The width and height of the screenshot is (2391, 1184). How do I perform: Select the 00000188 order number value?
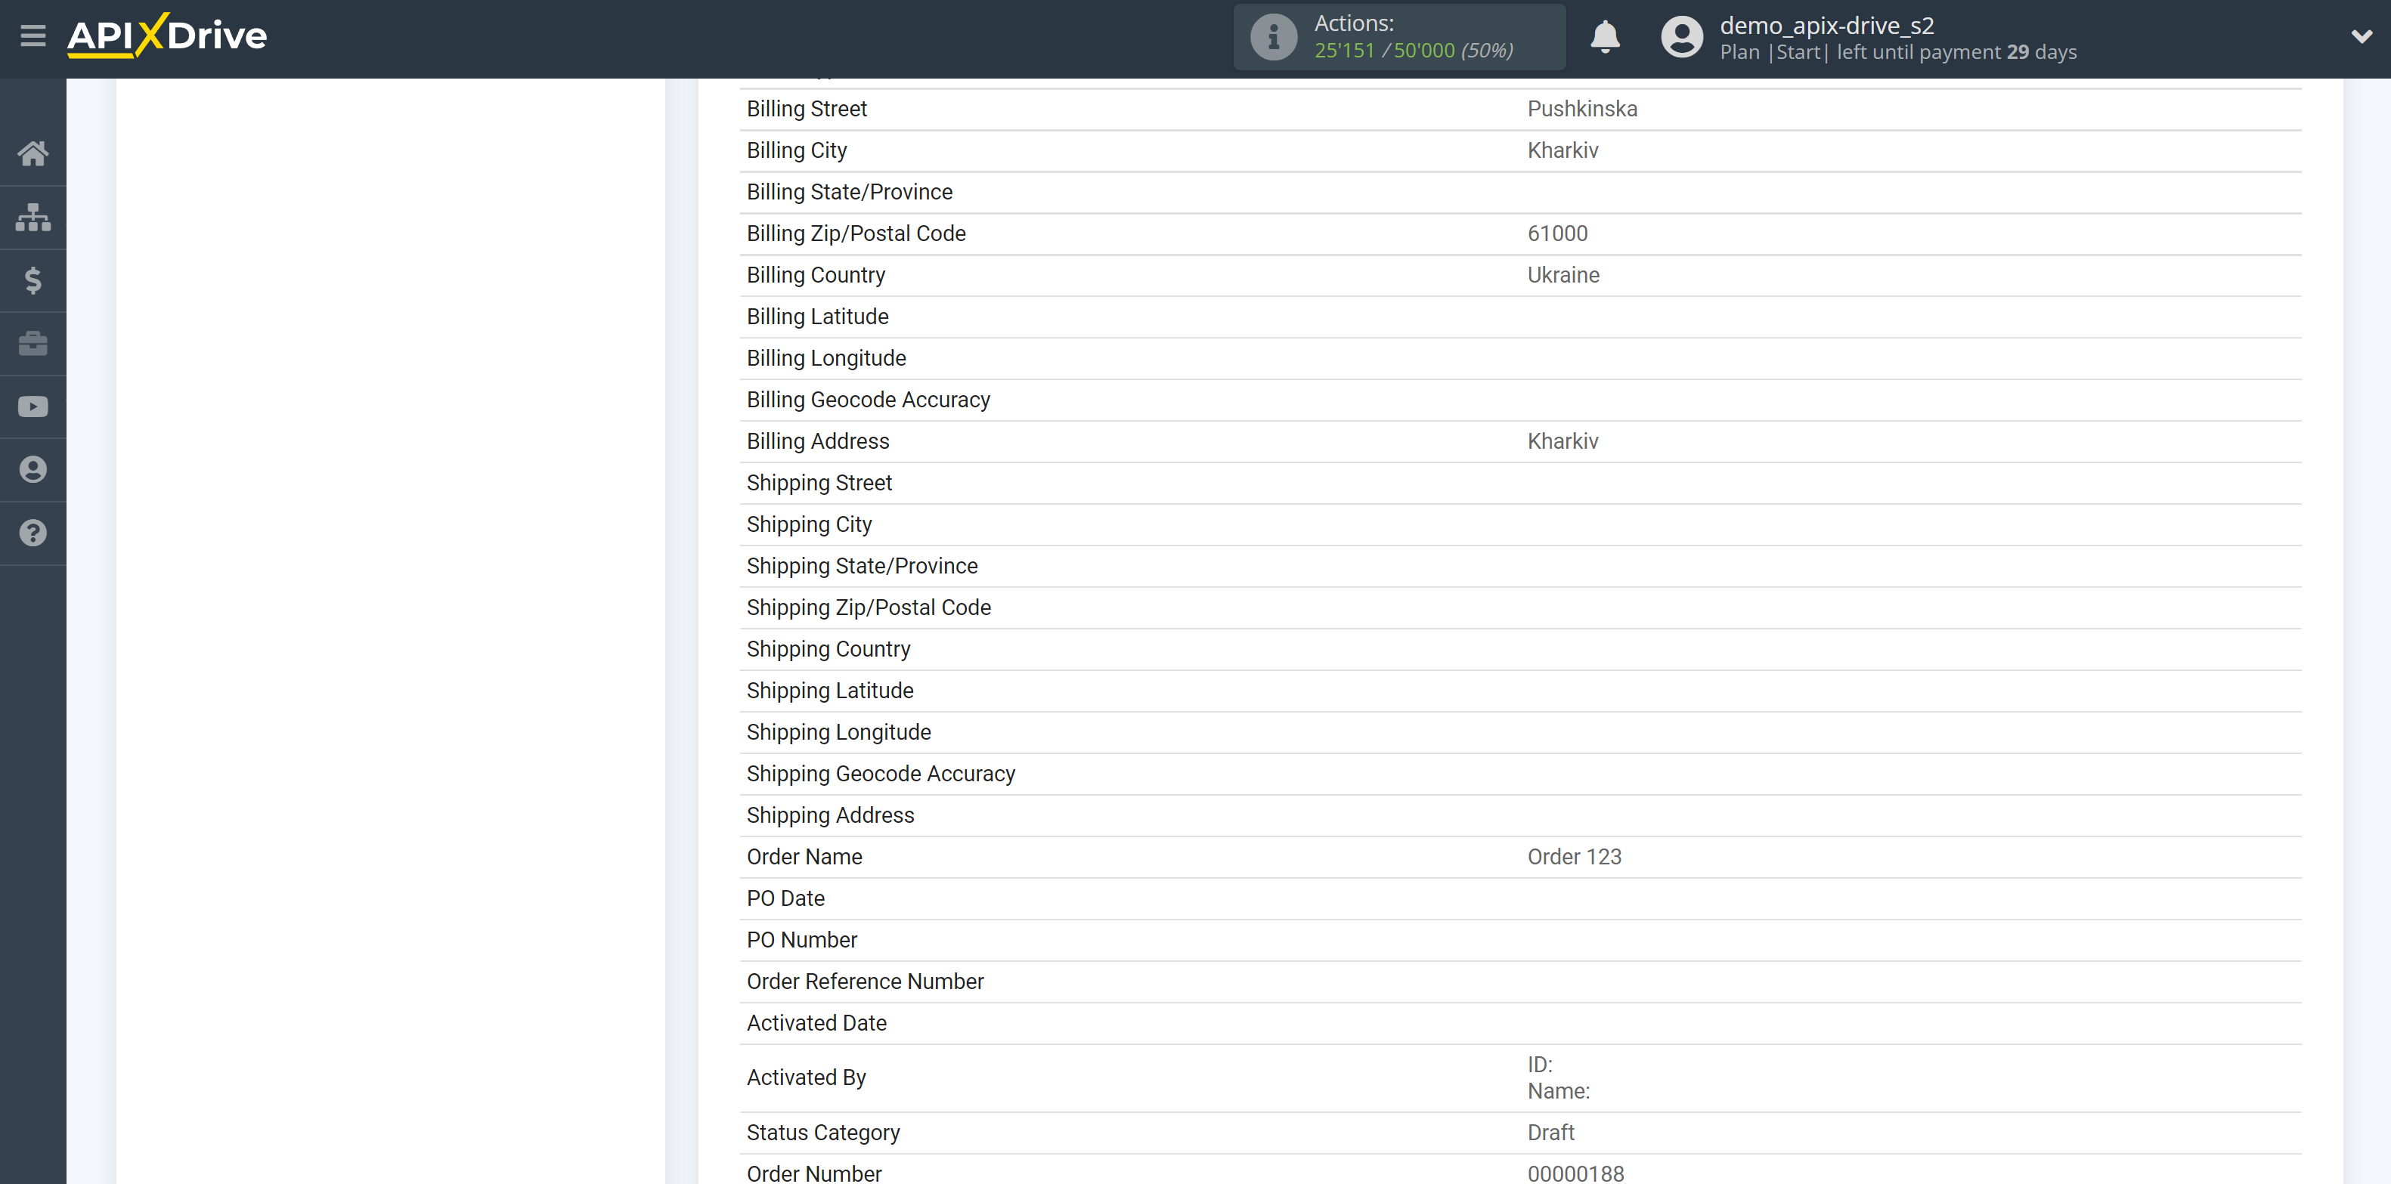tap(1576, 1173)
